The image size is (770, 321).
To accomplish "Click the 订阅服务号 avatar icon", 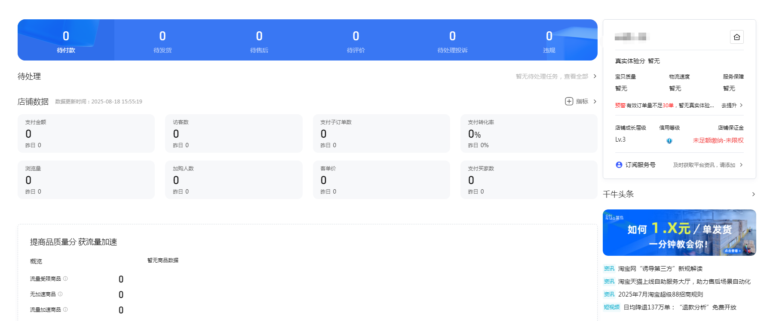I will point(619,165).
